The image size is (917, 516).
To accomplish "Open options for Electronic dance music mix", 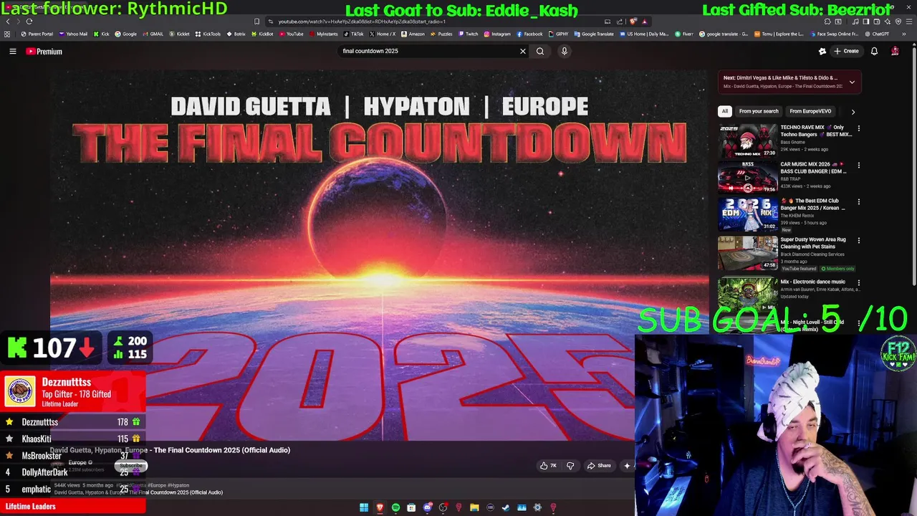I will 858,282.
